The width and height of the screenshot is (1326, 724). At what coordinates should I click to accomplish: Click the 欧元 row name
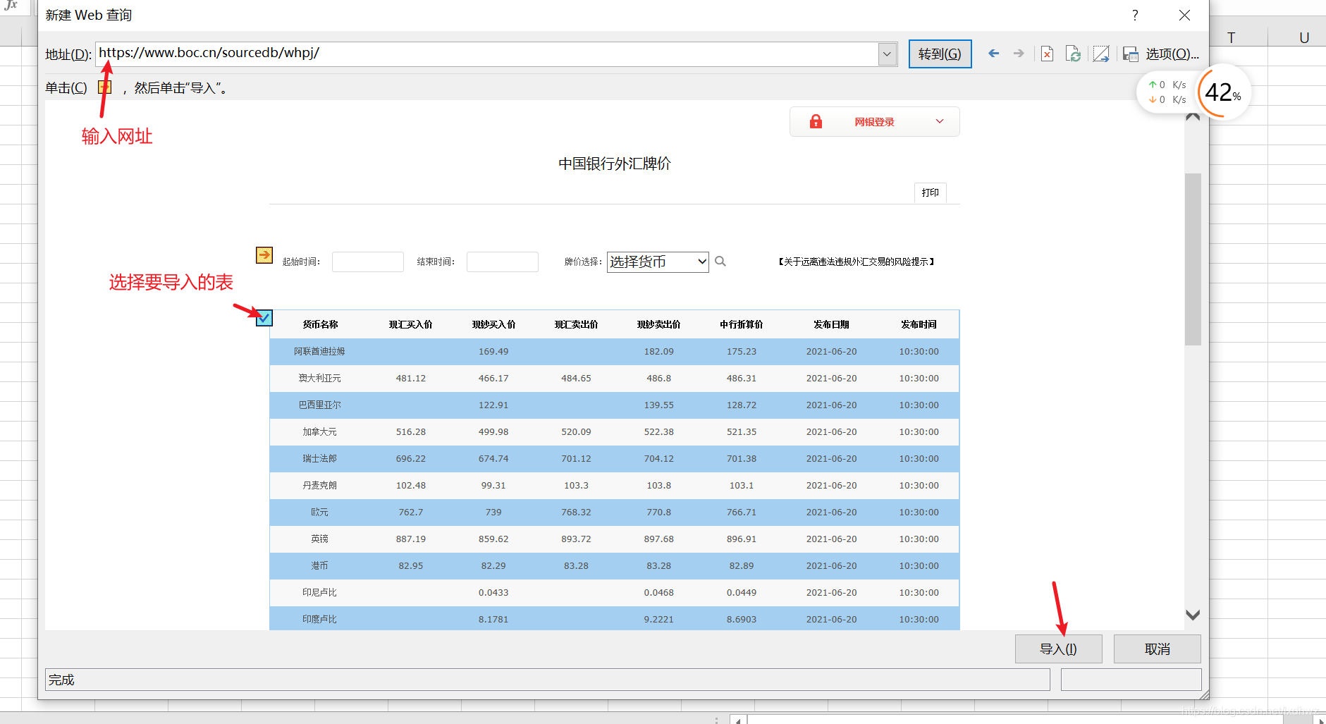point(319,512)
